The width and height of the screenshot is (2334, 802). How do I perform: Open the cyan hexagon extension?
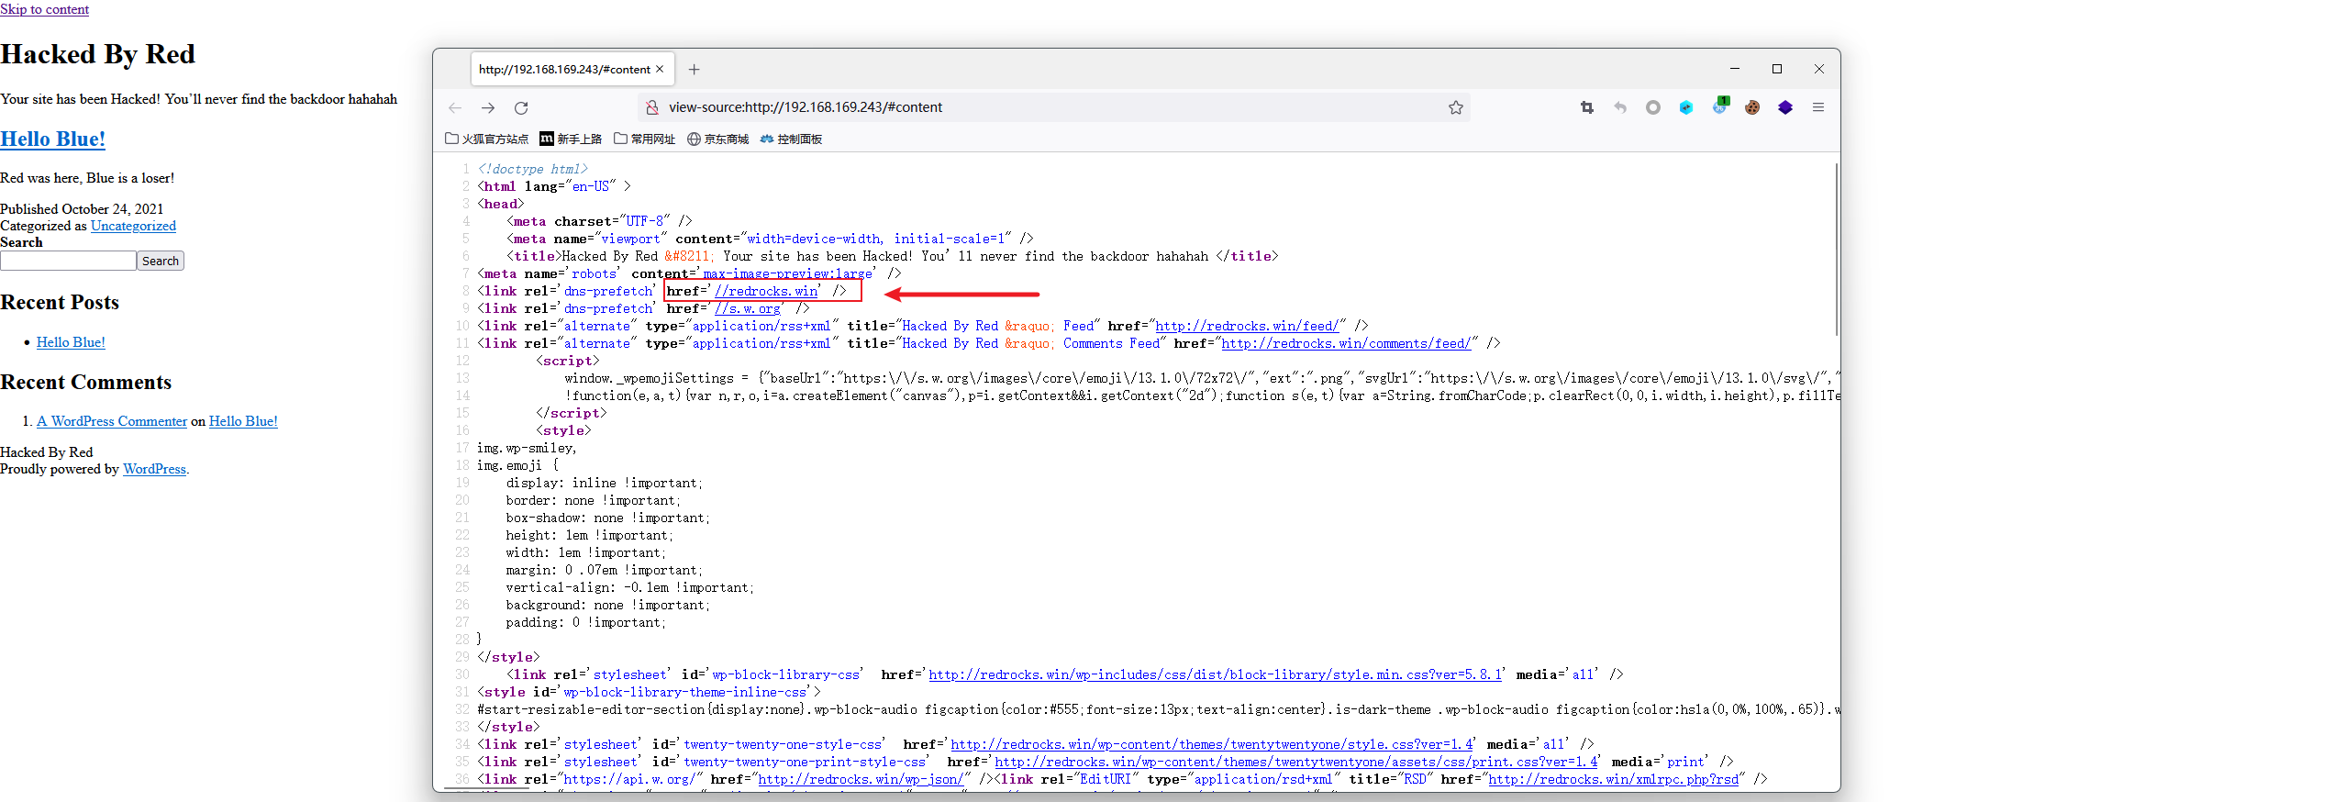click(1686, 107)
